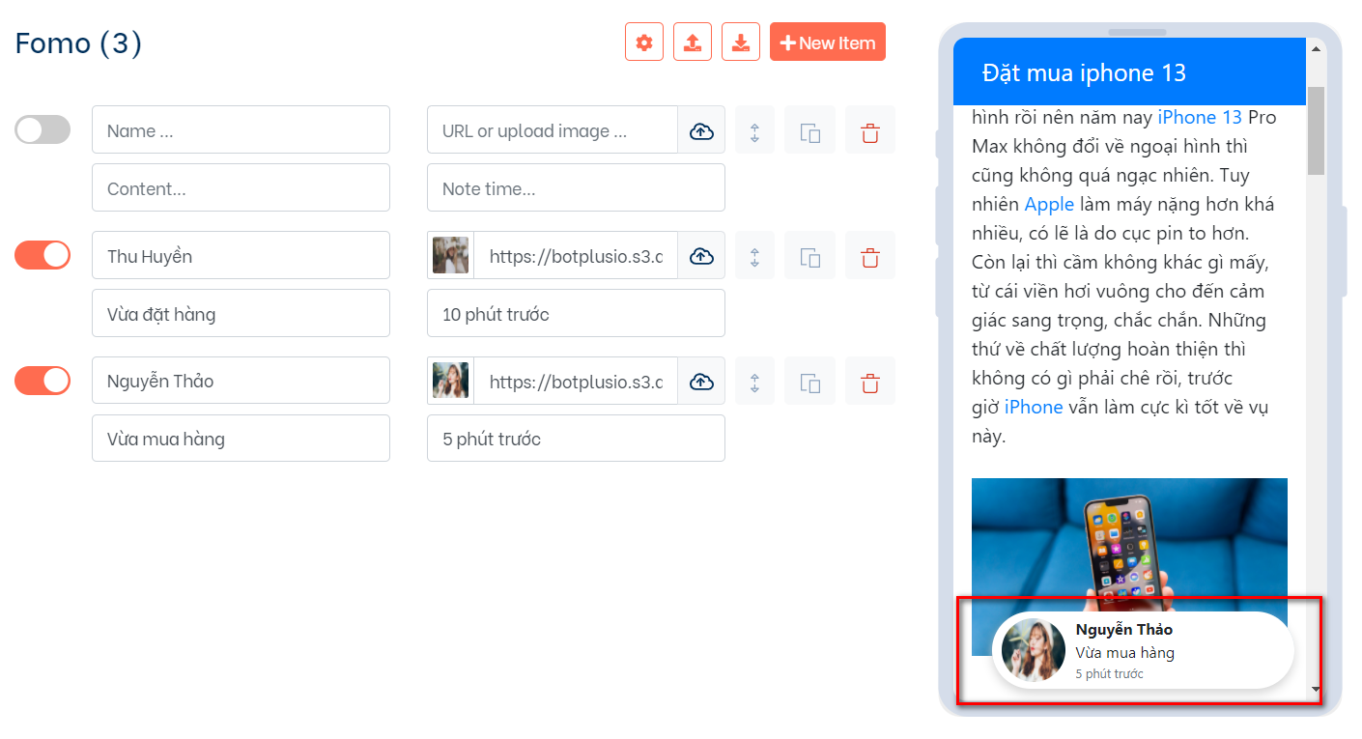Click cloud upload icon for Thu Huyền image

(x=701, y=256)
